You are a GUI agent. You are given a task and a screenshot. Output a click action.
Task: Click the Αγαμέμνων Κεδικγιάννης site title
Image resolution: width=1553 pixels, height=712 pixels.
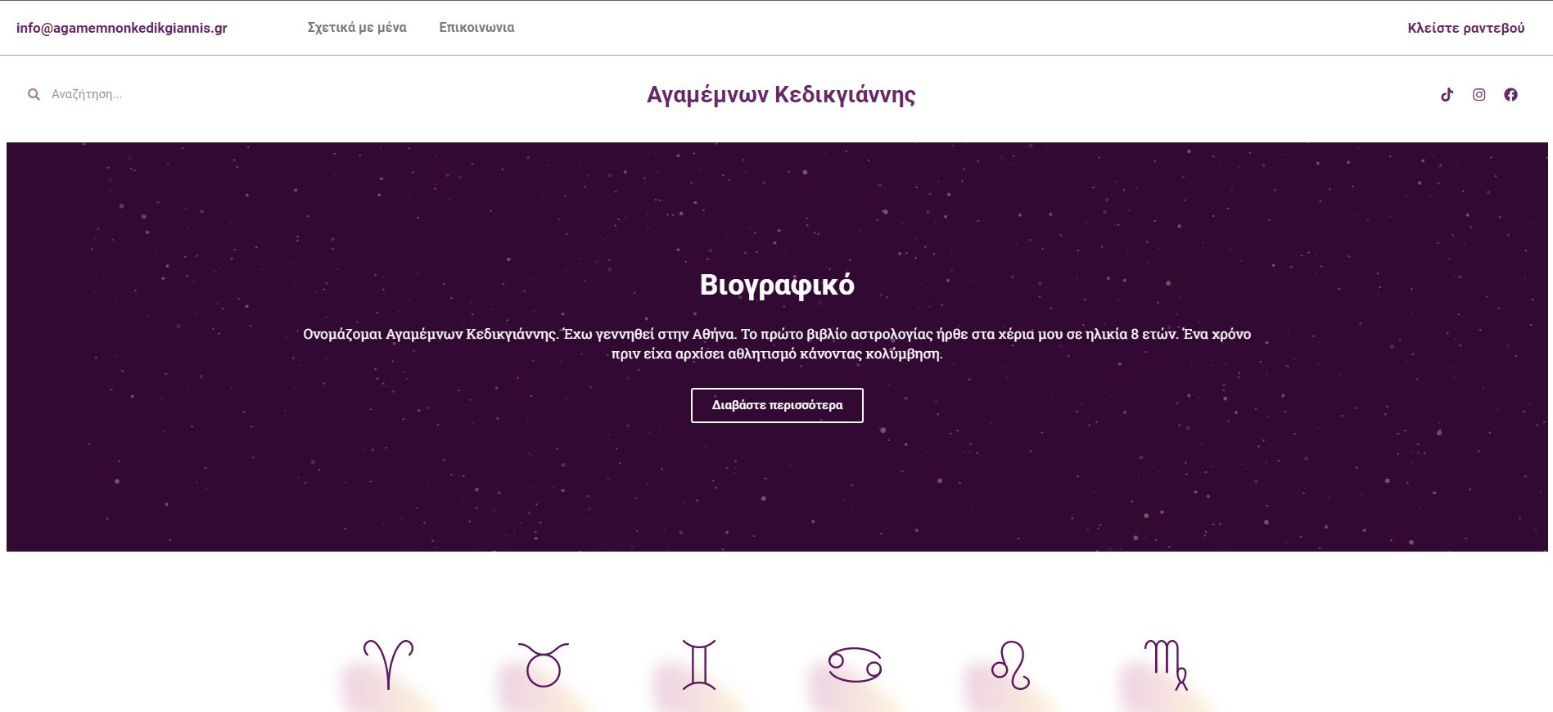click(781, 95)
